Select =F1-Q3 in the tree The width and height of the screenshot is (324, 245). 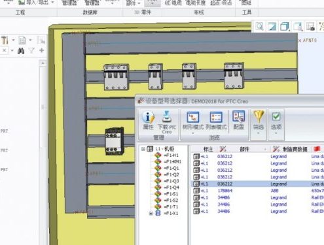171,181
